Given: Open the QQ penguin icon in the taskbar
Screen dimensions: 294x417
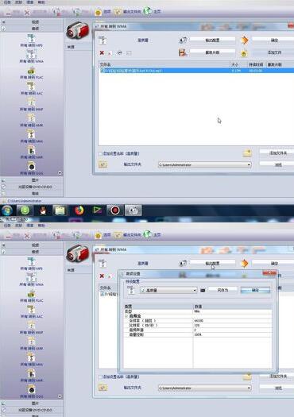Looking at the screenshot, I should (x=43, y=210).
